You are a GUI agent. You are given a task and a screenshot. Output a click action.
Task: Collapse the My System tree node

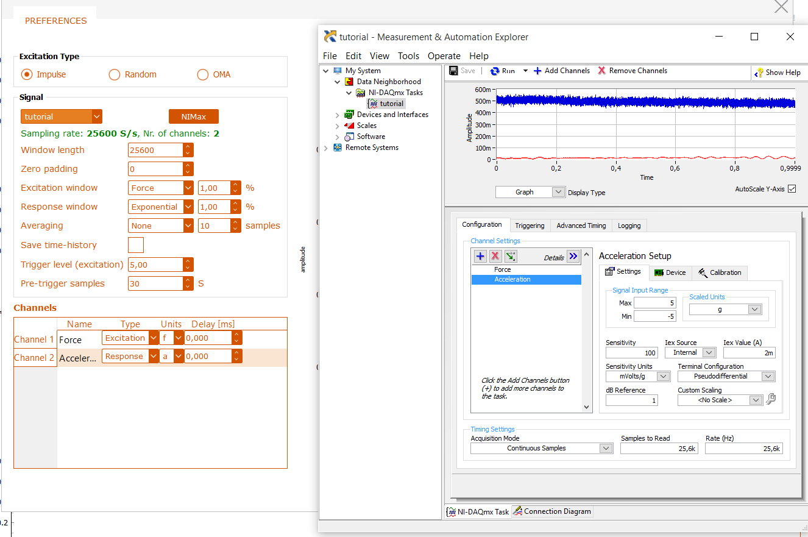pyautogui.click(x=326, y=71)
